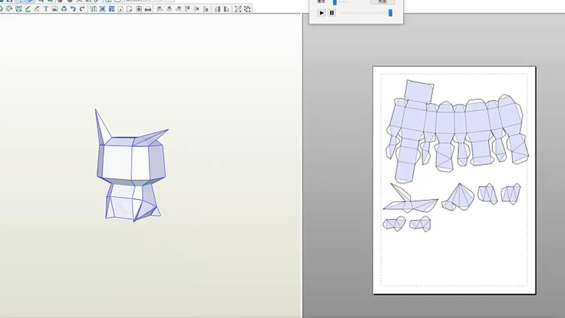565x318 pixels.
Task: Play the unfolding animation
Action: pos(322,13)
